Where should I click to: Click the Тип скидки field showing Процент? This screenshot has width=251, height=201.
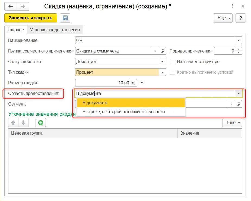click(117, 72)
